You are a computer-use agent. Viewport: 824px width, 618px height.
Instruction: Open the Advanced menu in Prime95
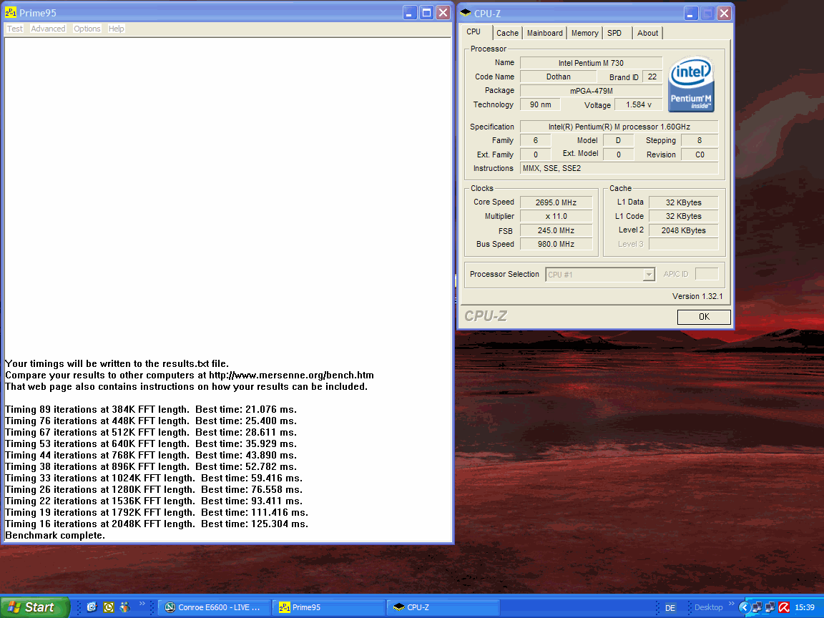pos(48,29)
